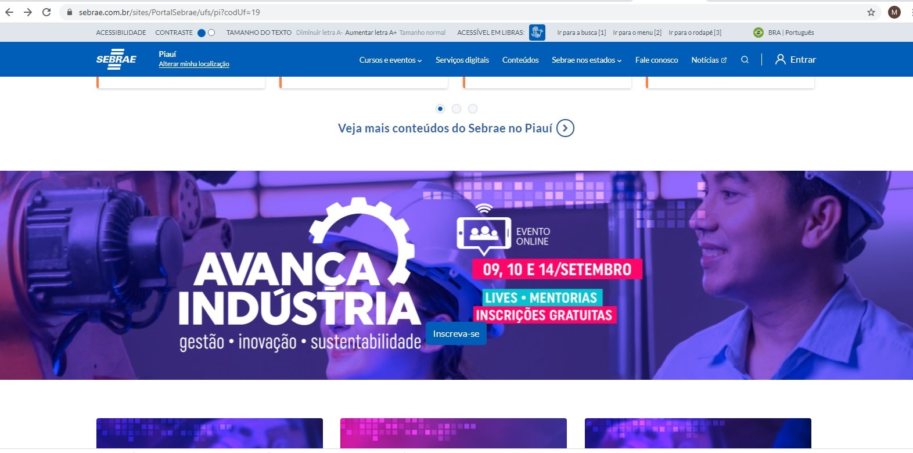Select the light contrast radio option
The height and width of the screenshot is (453, 913).
[211, 33]
